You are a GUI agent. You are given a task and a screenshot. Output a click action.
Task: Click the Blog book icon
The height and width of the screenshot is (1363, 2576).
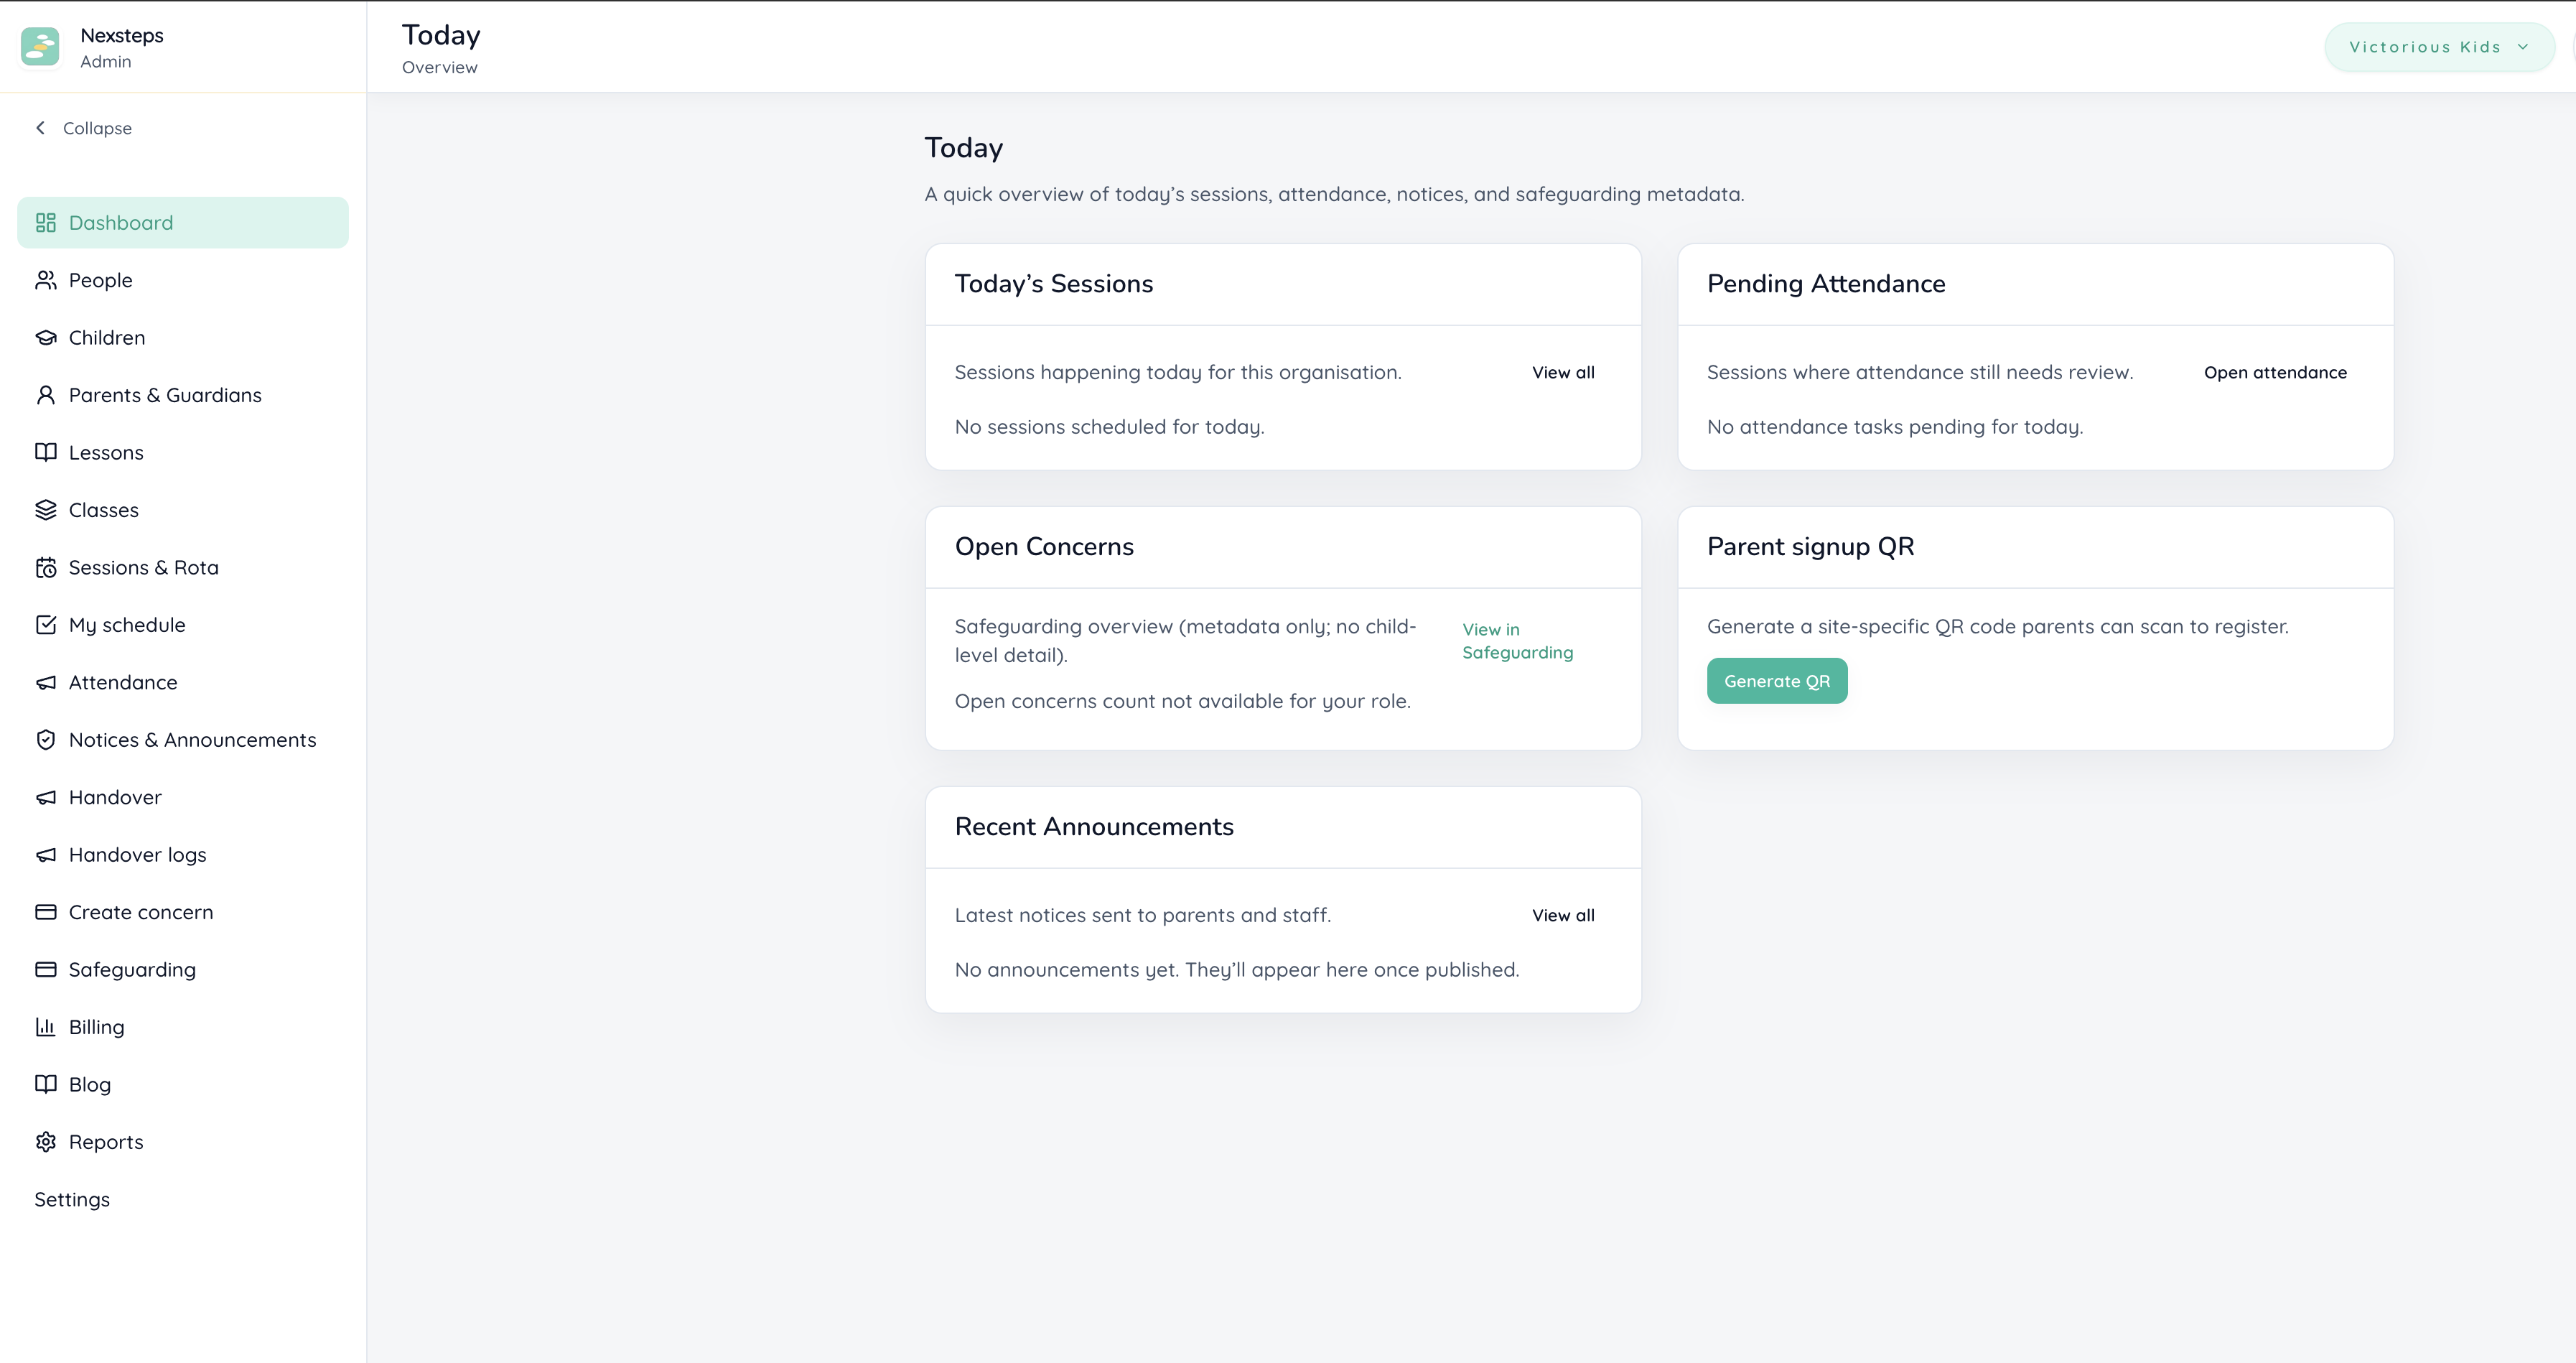tap(46, 1084)
